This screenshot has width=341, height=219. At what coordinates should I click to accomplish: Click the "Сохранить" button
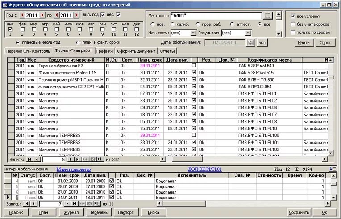299,212
